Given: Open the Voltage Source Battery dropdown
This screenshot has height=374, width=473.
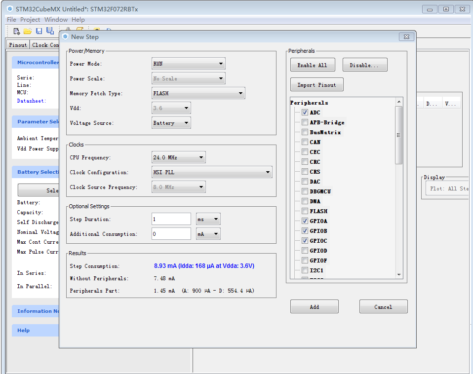Looking at the screenshot, I should pyautogui.click(x=171, y=123).
